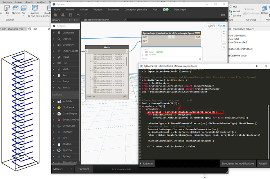Click the Save icon in Dynamo toolbar

70,15
